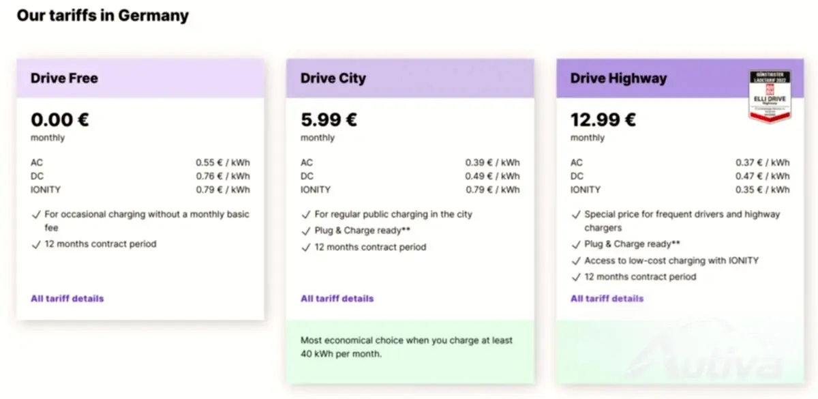818x399 pixels.
Task: Click the 0.39 € / kWh AC rate
Action: click(492, 162)
